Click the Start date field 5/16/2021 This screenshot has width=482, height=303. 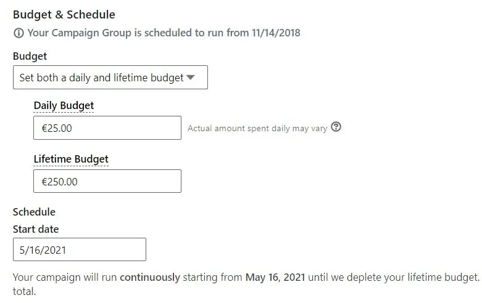pos(80,249)
